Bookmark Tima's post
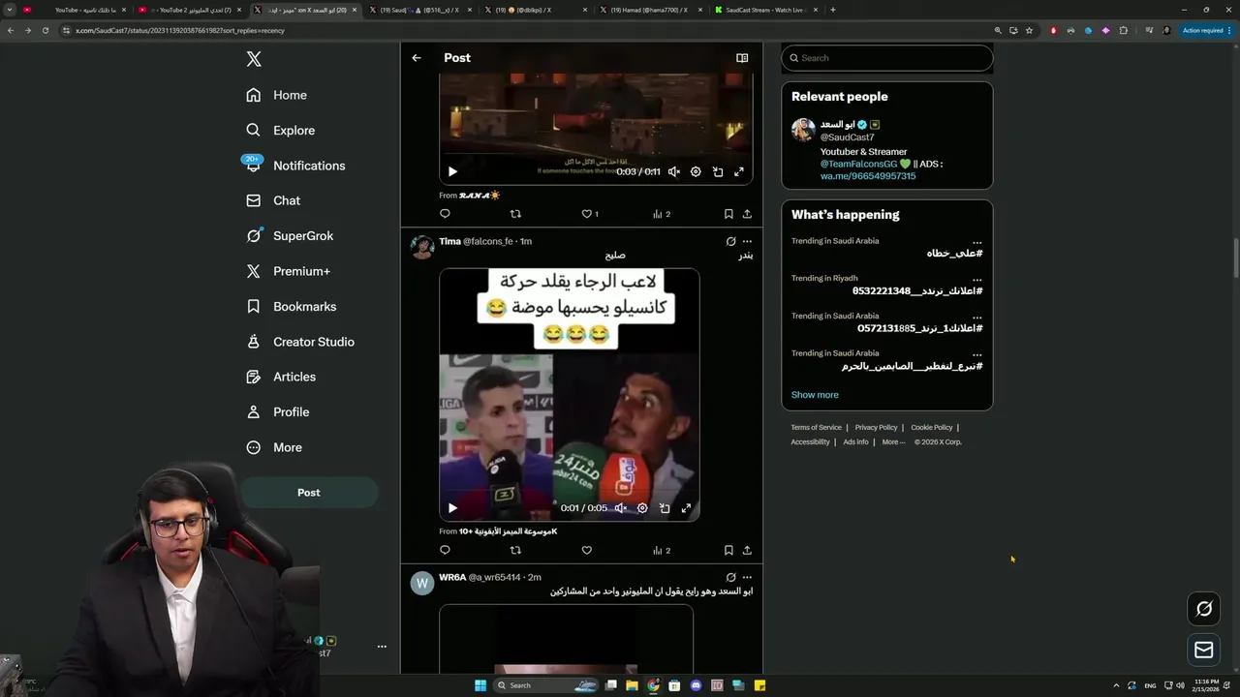Image resolution: width=1240 pixels, height=697 pixels. (x=728, y=550)
